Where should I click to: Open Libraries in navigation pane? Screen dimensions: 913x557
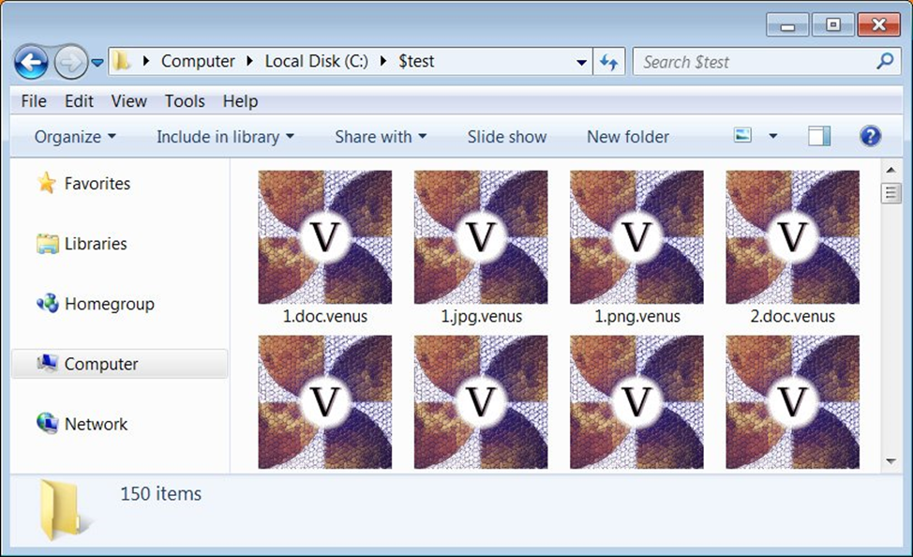pyautogui.click(x=96, y=244)
